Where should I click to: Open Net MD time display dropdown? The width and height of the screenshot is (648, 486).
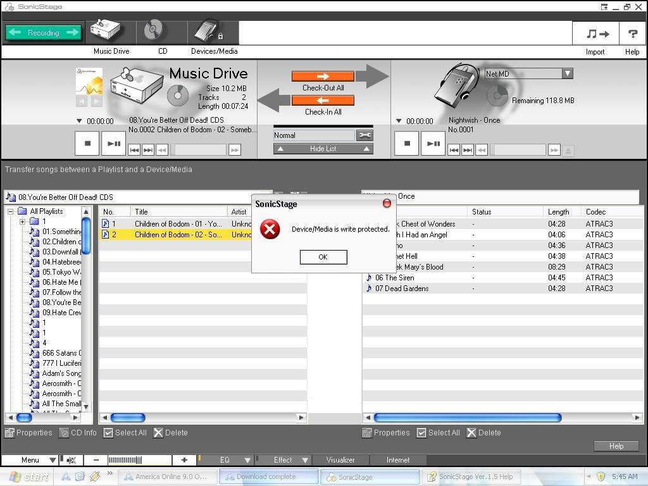pos(399,121)
